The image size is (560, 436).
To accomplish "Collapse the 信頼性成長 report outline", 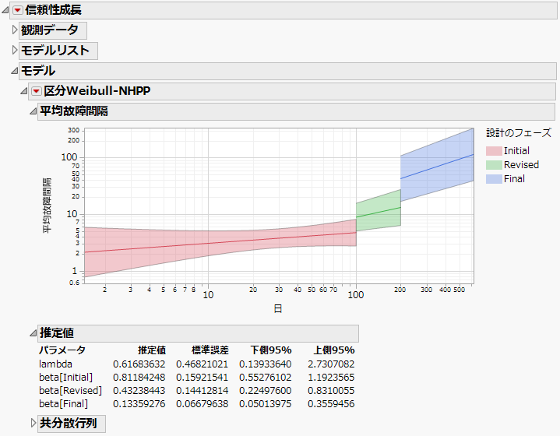I will pyautogui.click(x=5, y=10).
